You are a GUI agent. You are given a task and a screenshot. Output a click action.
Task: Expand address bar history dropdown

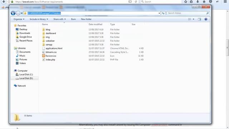(x=159, y=13)
